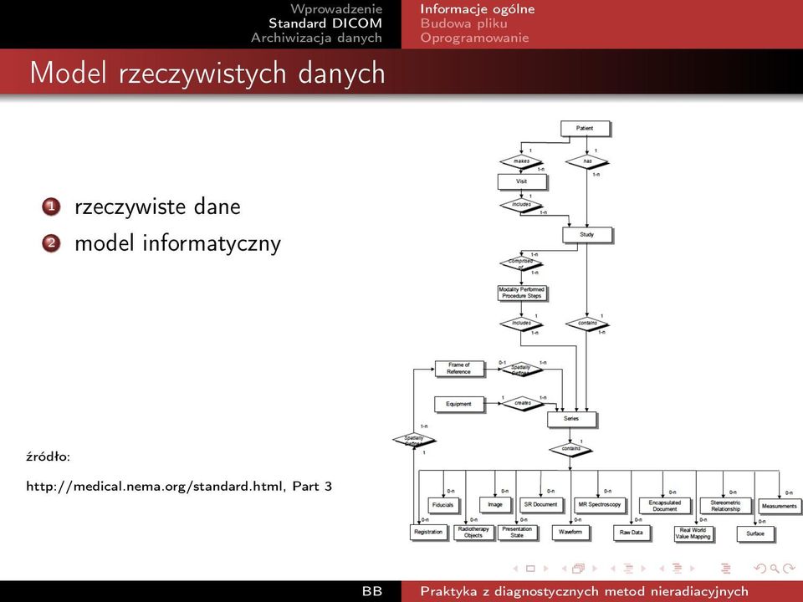Click the has diamond in diagram
Viewport: 803px width, 602px height.
[587, 161]
